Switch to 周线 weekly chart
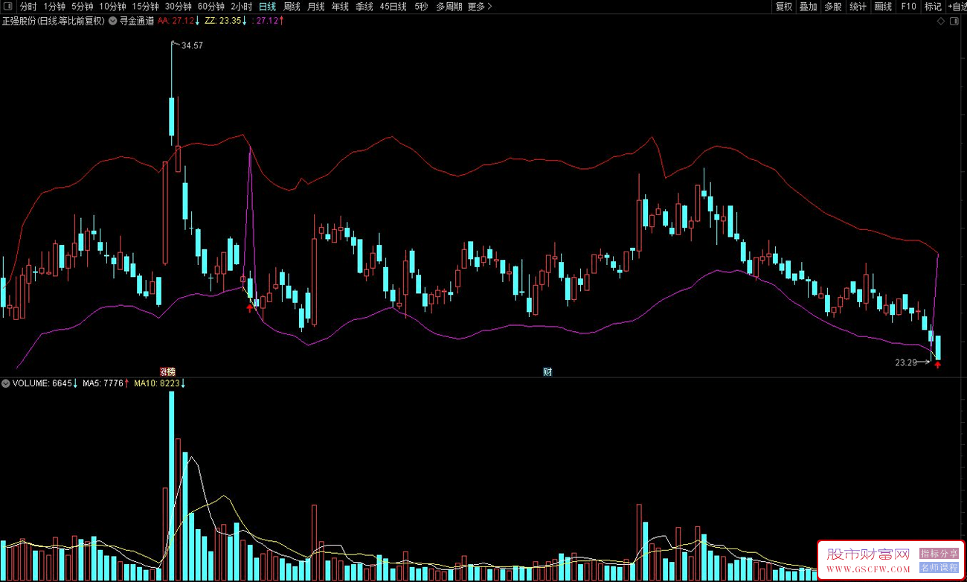Screen dimensions: 967x582 (x=292, y=7)
